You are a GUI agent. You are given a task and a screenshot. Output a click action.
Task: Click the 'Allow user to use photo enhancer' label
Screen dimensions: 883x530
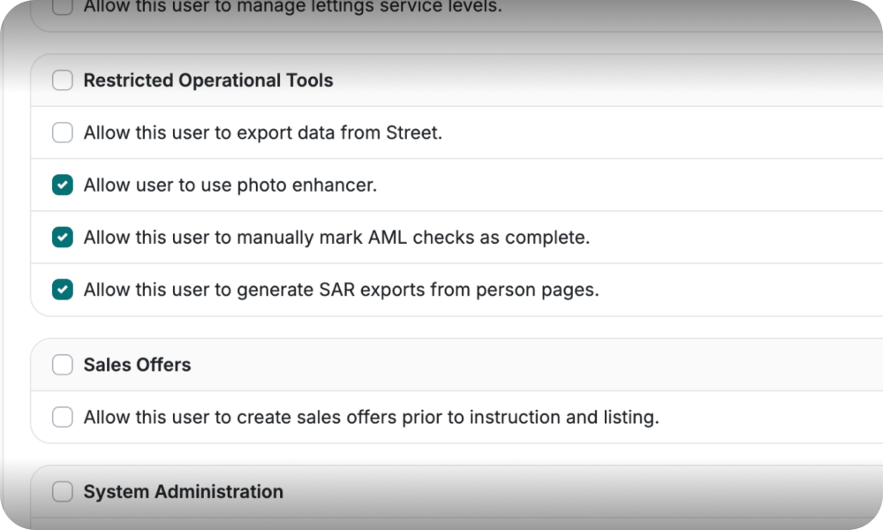(230, 185)
